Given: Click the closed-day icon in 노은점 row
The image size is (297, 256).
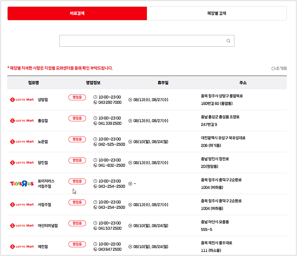Looking at the screenshot, I should tap(130, 142).
